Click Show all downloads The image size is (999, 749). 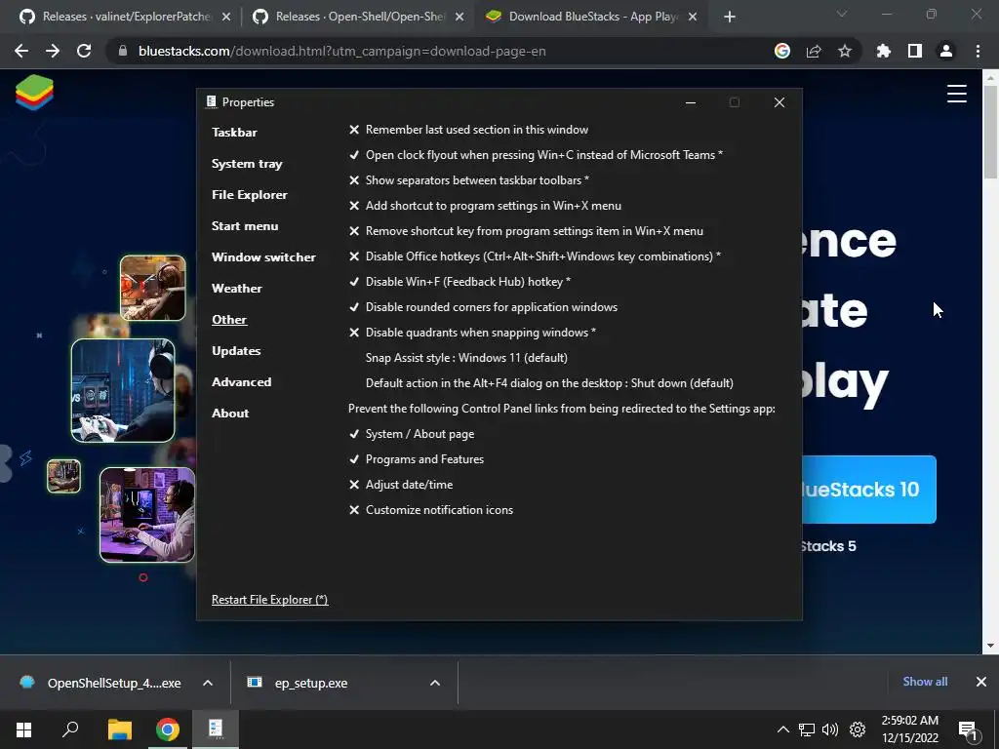925,682
